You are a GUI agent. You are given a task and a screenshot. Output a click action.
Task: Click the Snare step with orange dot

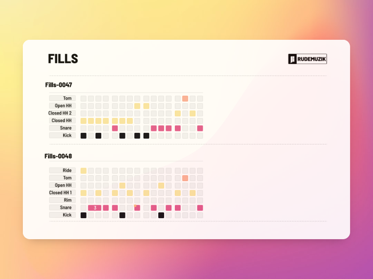pyautogui.click(x=137, y=207)
